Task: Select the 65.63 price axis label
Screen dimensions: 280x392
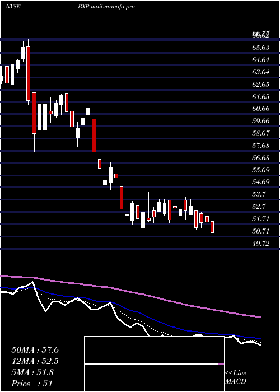Action: [261, 47]
